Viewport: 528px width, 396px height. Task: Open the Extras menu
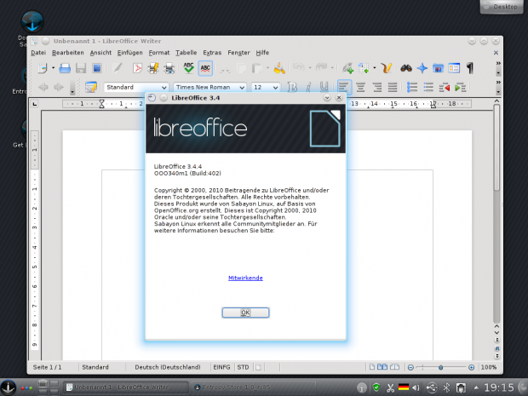pos(212,53)
